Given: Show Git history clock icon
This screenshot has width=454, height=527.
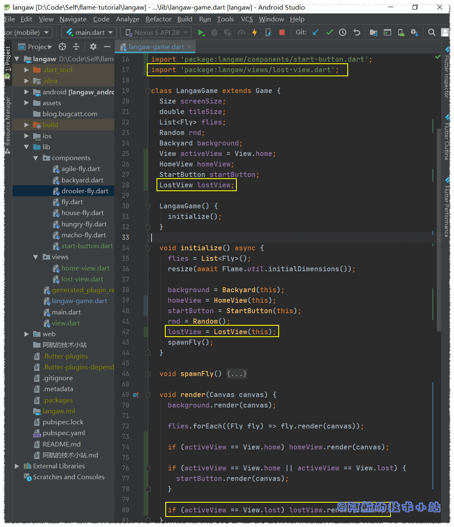Looking at the screenshot, I should pyautogui.click(x=343, y=32).
